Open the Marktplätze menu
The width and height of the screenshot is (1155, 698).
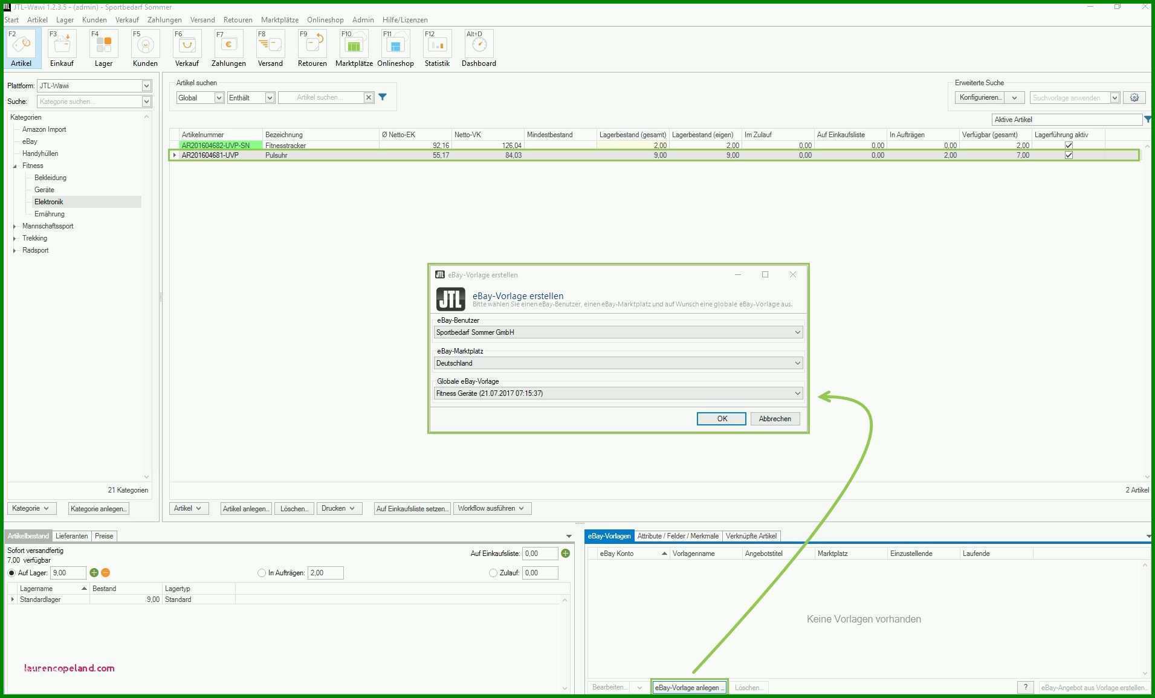(x=279, y=20)
